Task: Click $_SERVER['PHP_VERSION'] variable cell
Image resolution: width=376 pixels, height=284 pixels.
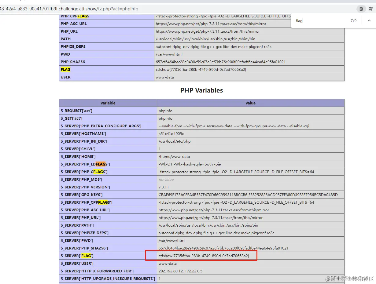Action: click(x=108, y=187)
